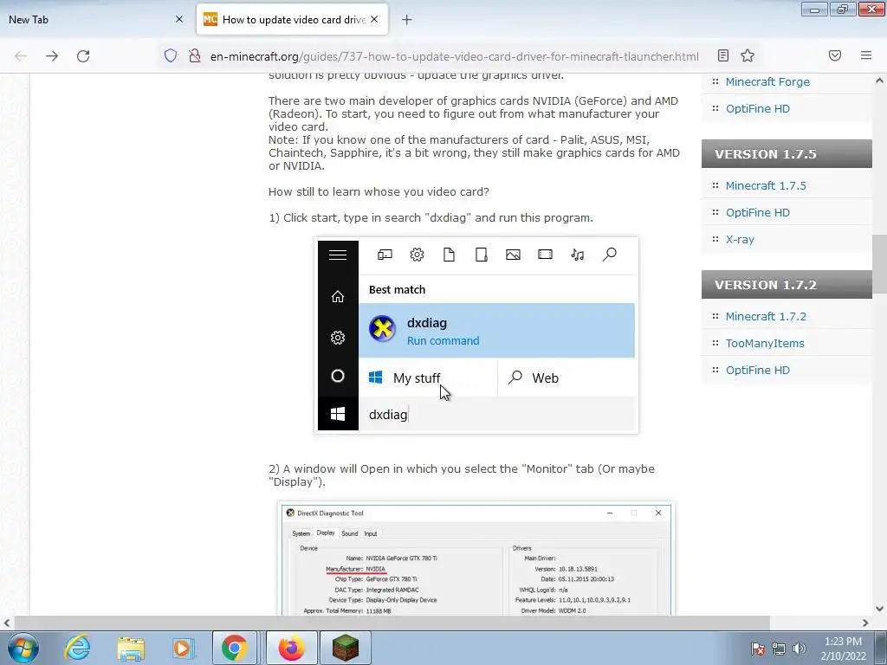The width and height of the screenshot is (887, 665).
Task: Click the step 1 instruction mentioning dxdiag
Action: pyautogui.click(x=431, y=217)
